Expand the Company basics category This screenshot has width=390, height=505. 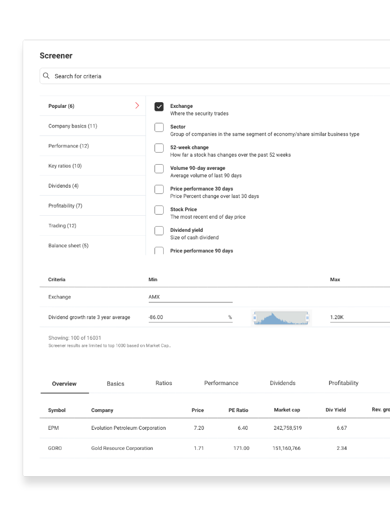click(x=73, y=126)
